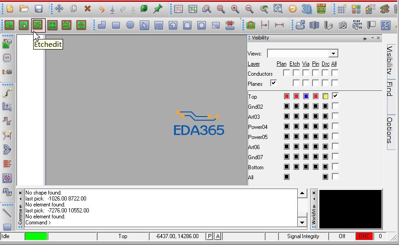Click the delete shape red X icon
399x245 pixels.
coord(230,25)
